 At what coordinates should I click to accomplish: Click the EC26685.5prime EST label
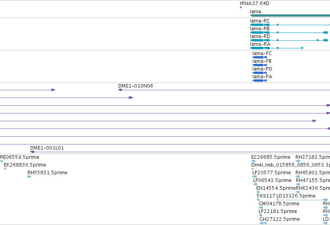tap(271, 157)
